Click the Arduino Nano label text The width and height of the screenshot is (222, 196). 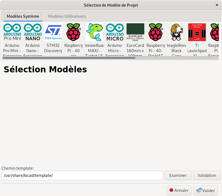point(32,50)
